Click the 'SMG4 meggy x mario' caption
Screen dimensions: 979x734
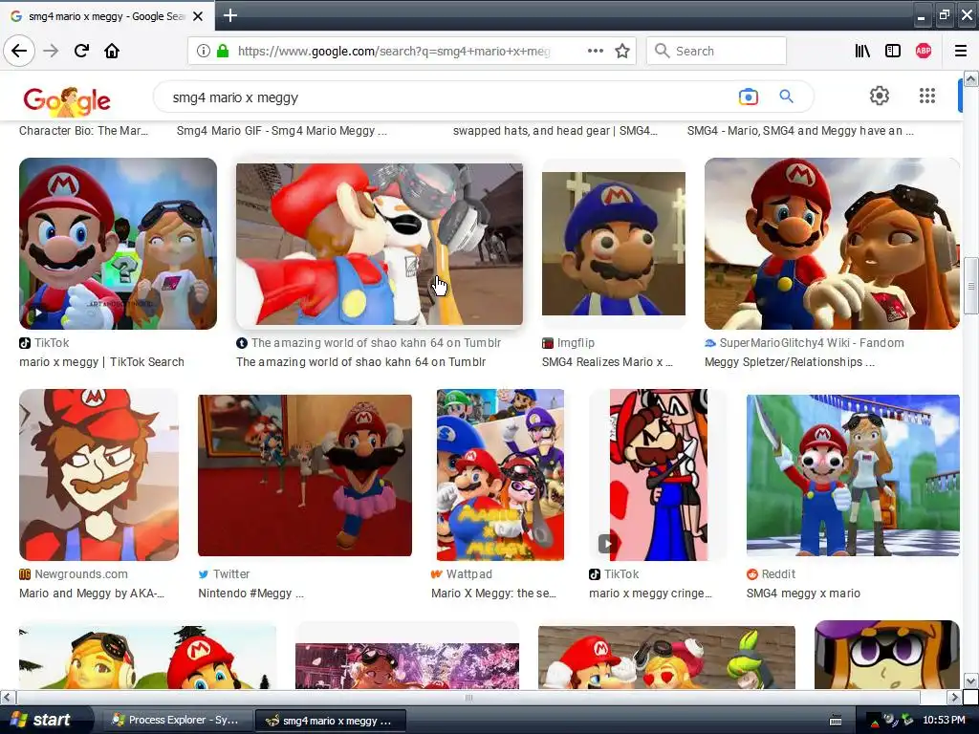click(803, 593)
